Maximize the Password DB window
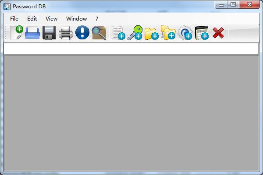This screenshot has width=263, height=175. tap(233, 5)
